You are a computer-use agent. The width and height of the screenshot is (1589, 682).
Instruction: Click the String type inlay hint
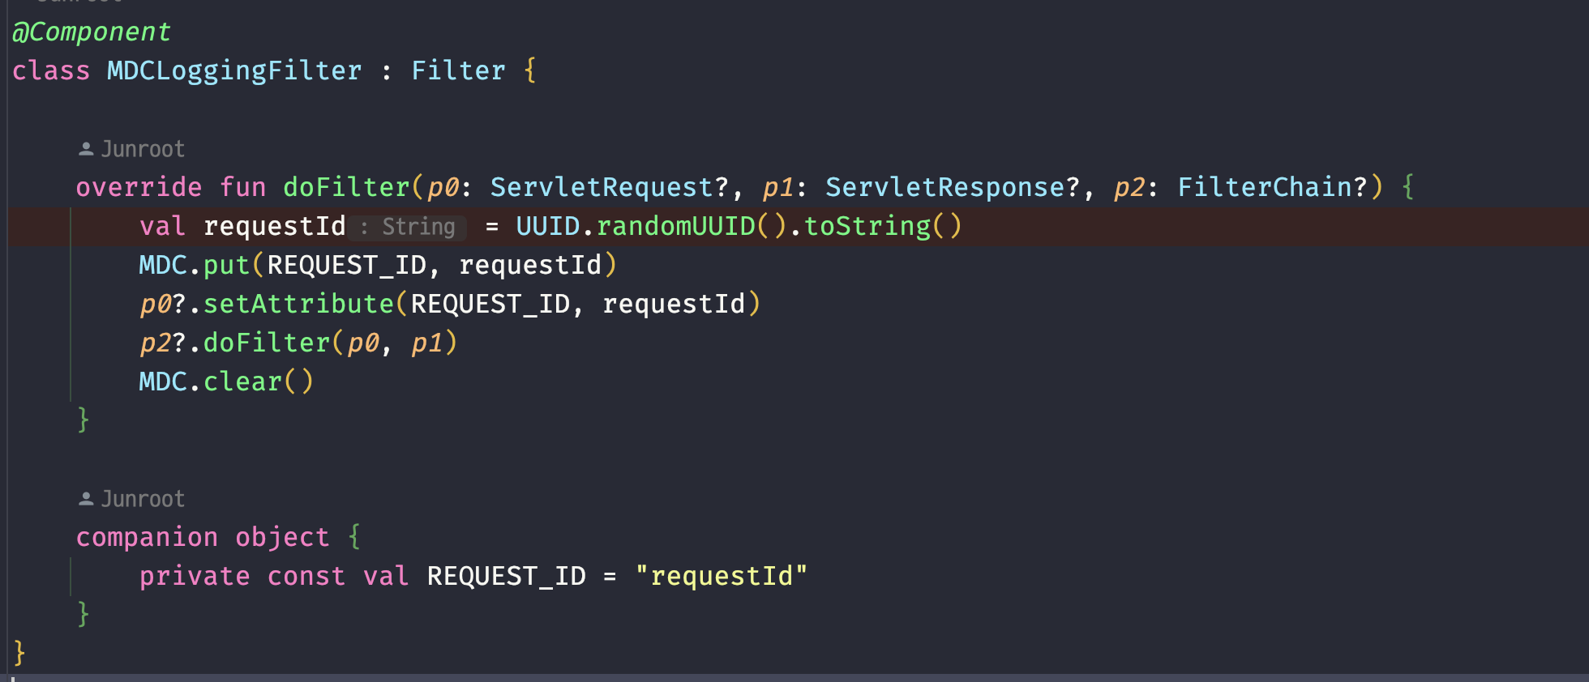click(x=408, y=227)
